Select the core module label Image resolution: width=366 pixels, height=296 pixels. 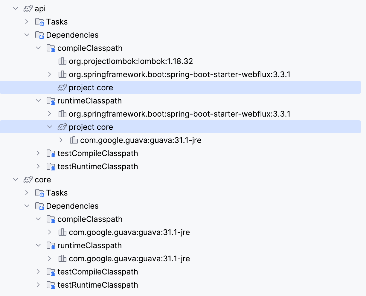click(x=43, y=180)
